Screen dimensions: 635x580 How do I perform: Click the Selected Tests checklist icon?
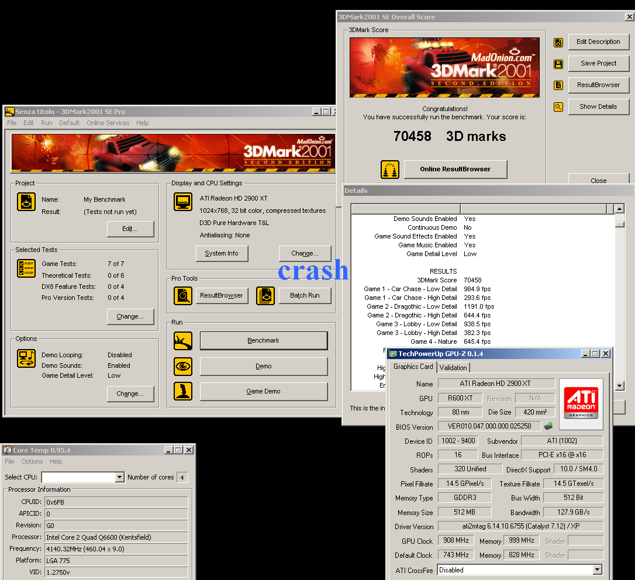coord(26,268)
